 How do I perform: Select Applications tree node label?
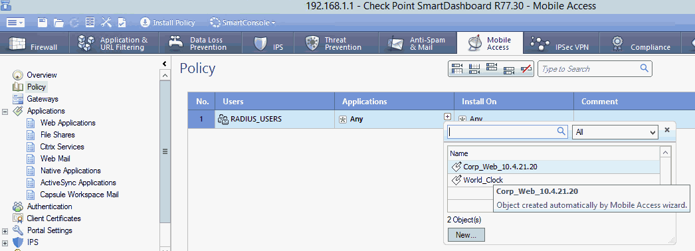(46, 111)
